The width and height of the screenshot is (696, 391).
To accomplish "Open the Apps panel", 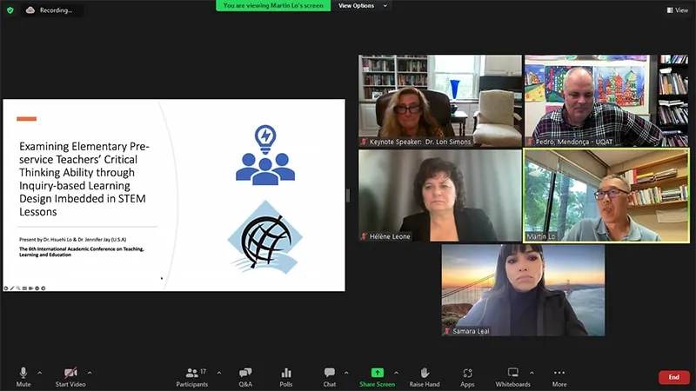I will click(467, 375).
